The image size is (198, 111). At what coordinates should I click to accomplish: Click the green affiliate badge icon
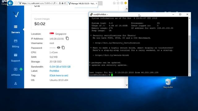point(21,69)
